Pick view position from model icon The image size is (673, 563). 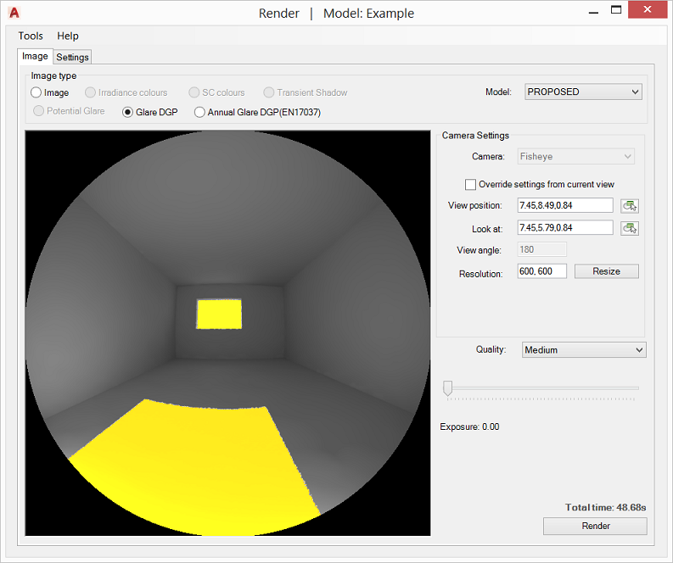click(629, 205)
